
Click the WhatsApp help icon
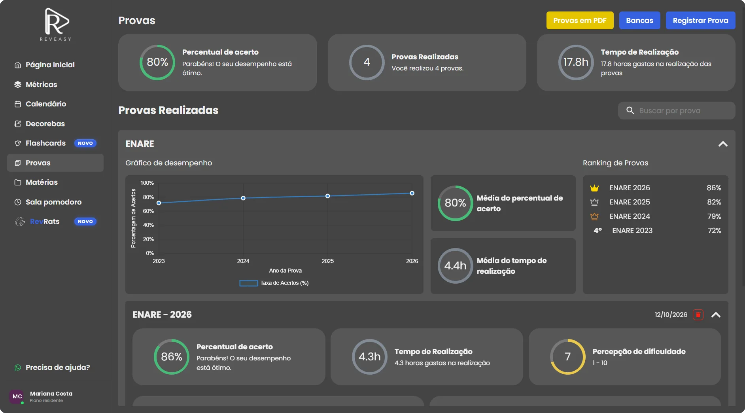[18, 368]
